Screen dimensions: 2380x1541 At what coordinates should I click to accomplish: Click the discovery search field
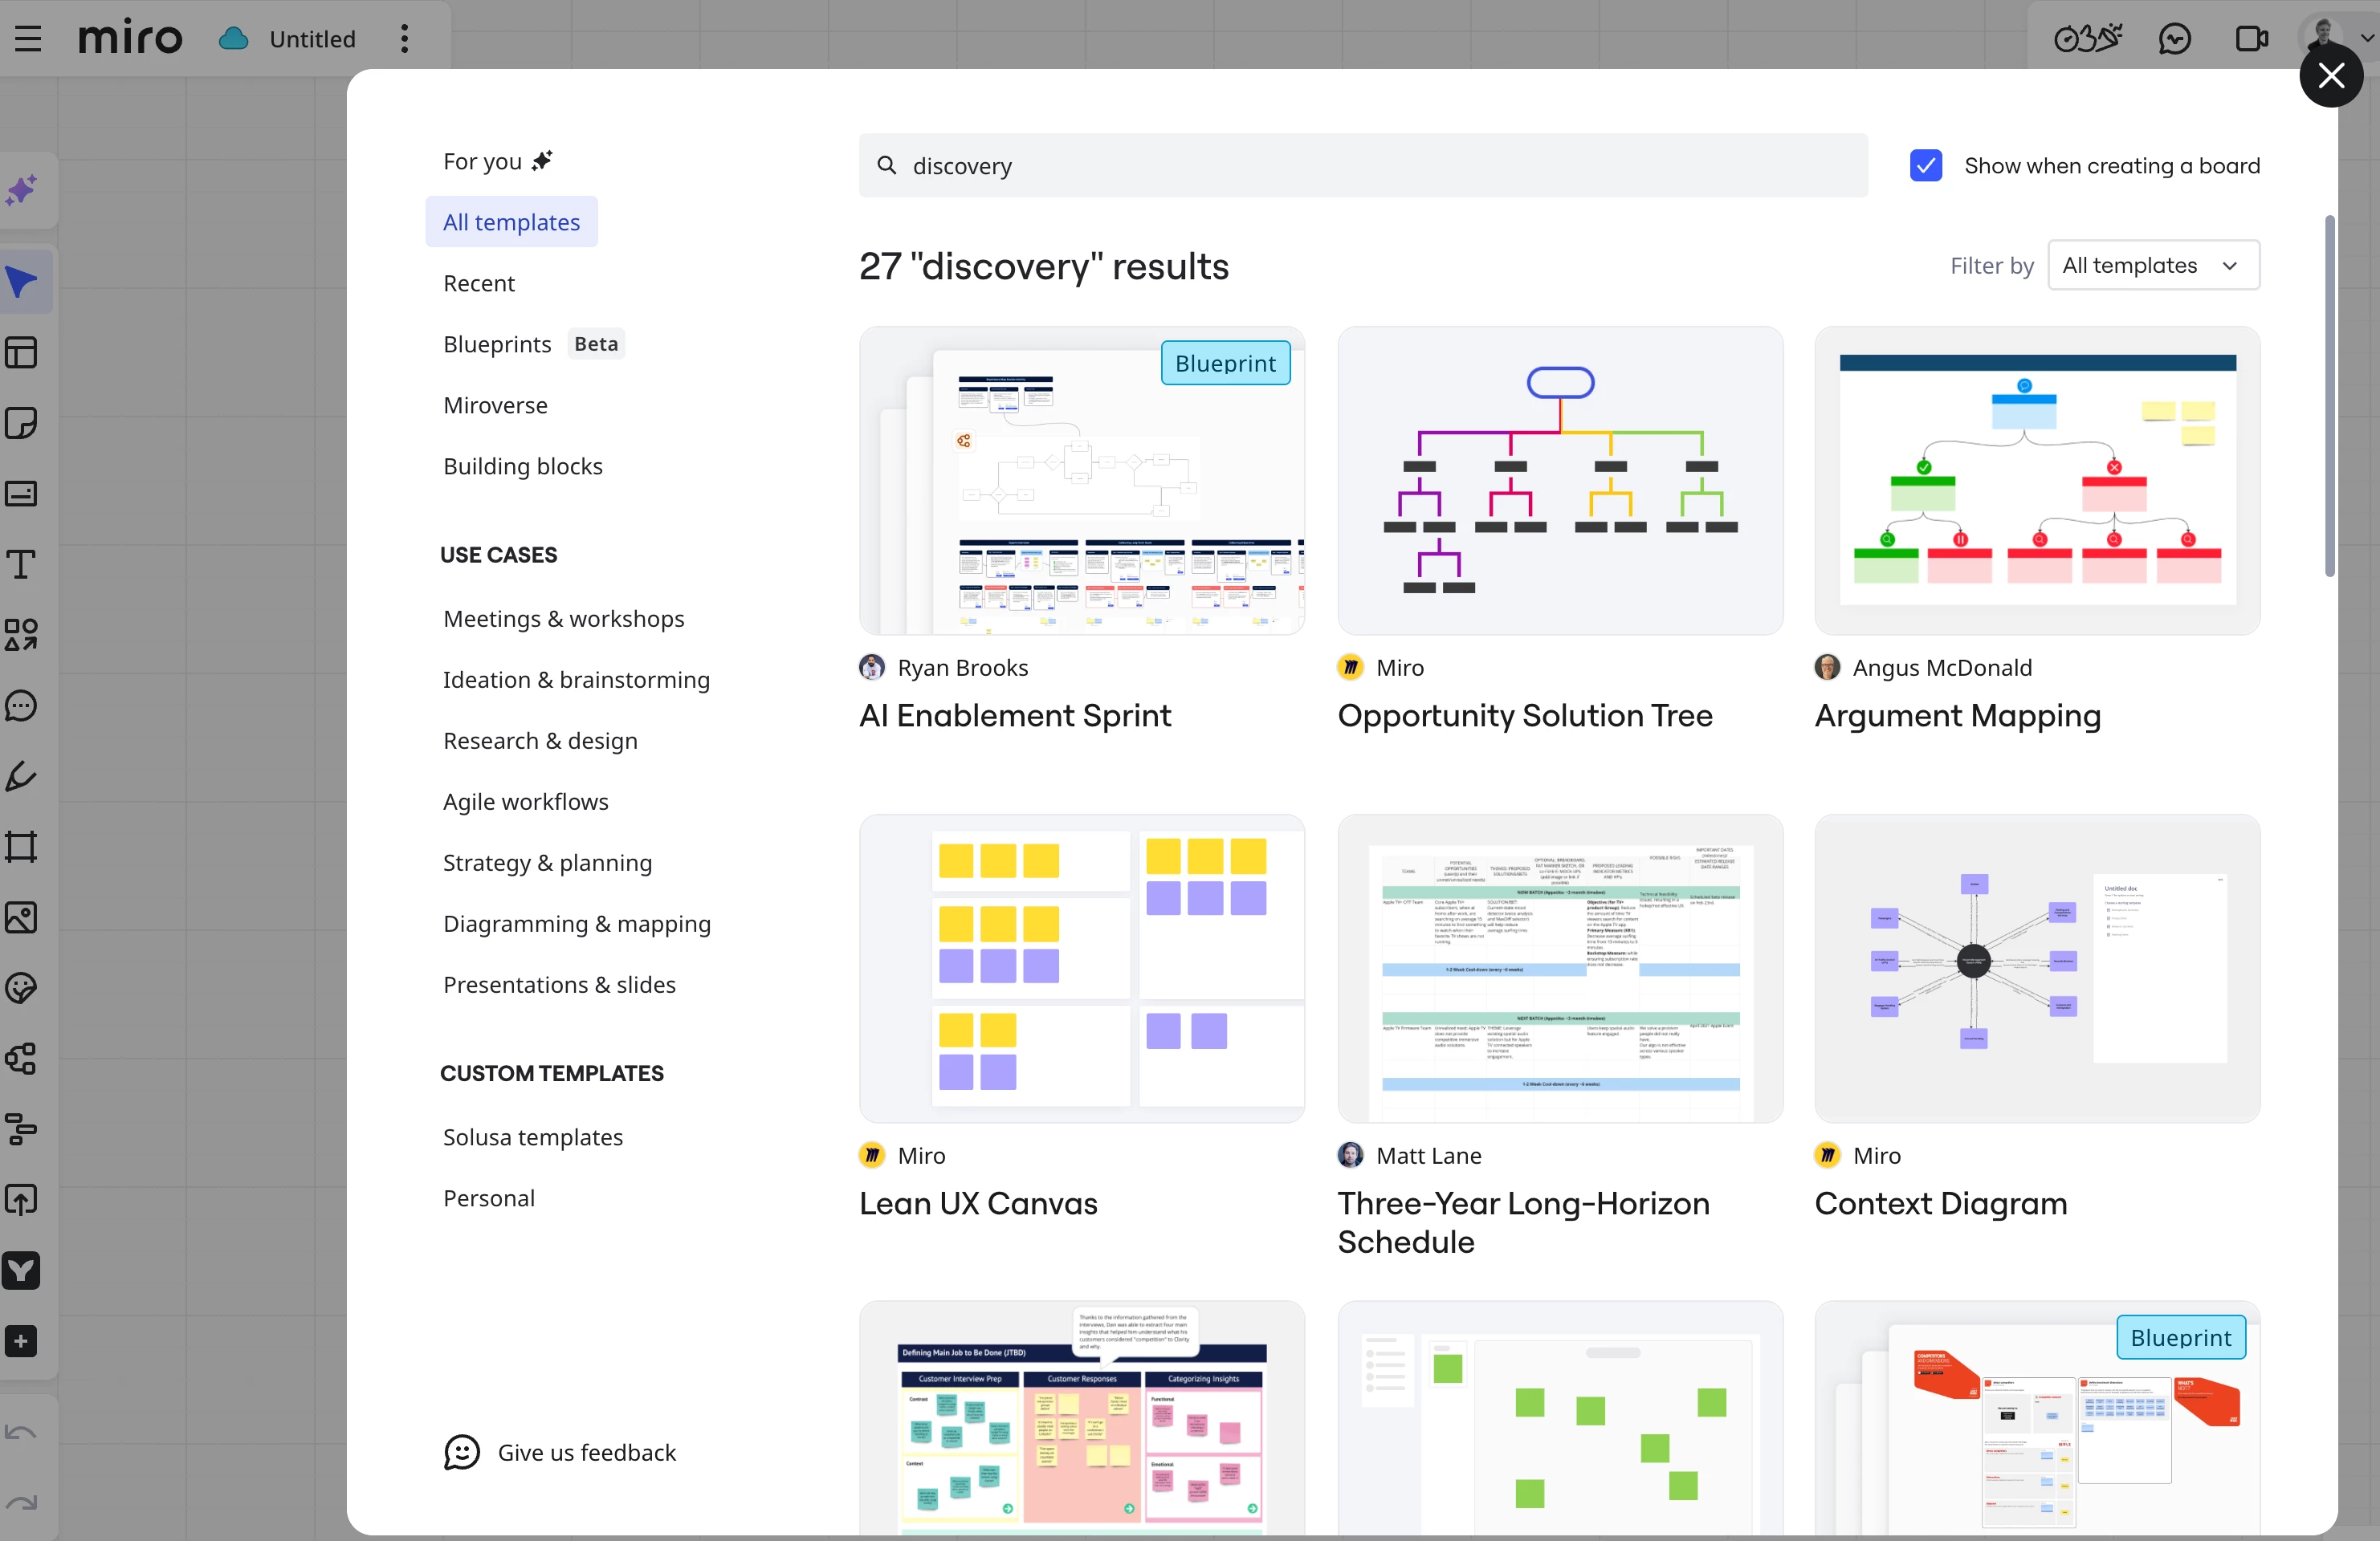click(1362, 165)
